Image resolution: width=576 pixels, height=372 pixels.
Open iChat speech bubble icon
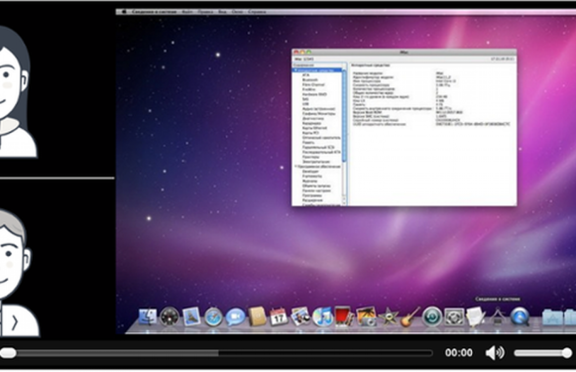point(235,317)
